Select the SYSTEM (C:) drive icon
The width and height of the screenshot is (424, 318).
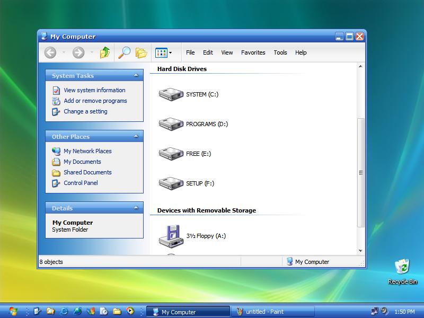[171, 94]
